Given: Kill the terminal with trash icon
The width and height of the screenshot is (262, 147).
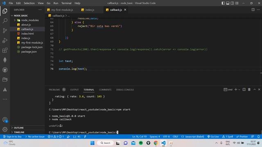Looking at the screenshot, I should [x=249, y=89].
